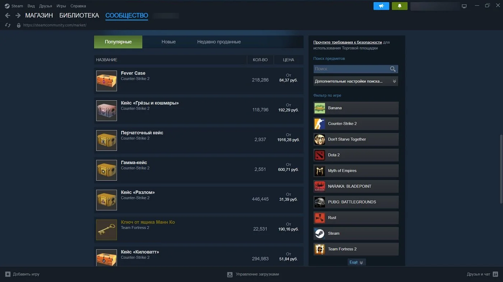Click the Dota 2 game icon
503x282 pixels.
pyautogui.click(x=320, y=155)
